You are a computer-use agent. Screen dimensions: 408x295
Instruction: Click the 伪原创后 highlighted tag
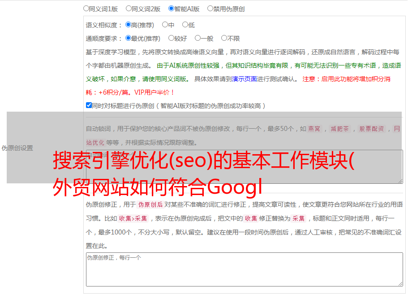150,204
